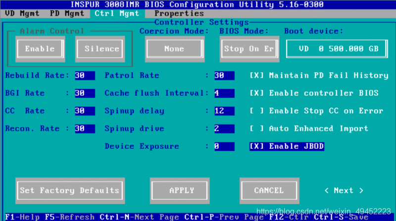Image resolution: width=396 pixels, height=221 pixels.
Task: Select the Rebuild Rate value field
Action: (85, 76)
